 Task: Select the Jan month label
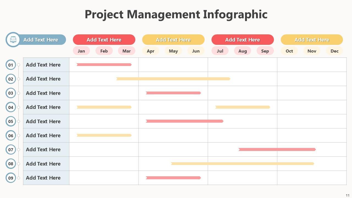(x=81, y=51)
